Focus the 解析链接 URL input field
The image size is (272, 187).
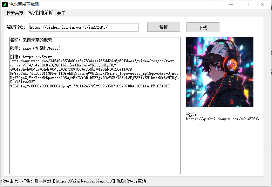click(x=84, y=27)
